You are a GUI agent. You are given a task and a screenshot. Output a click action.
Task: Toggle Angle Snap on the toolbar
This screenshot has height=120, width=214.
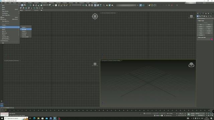pos(62,5)
